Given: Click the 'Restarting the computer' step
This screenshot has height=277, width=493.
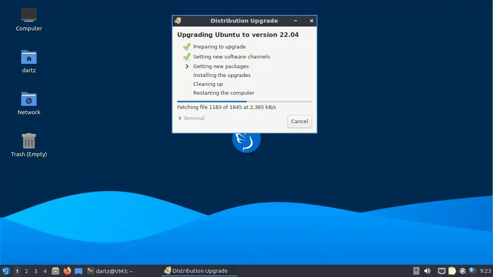Looking at the screenshot, I should (224, 93).
